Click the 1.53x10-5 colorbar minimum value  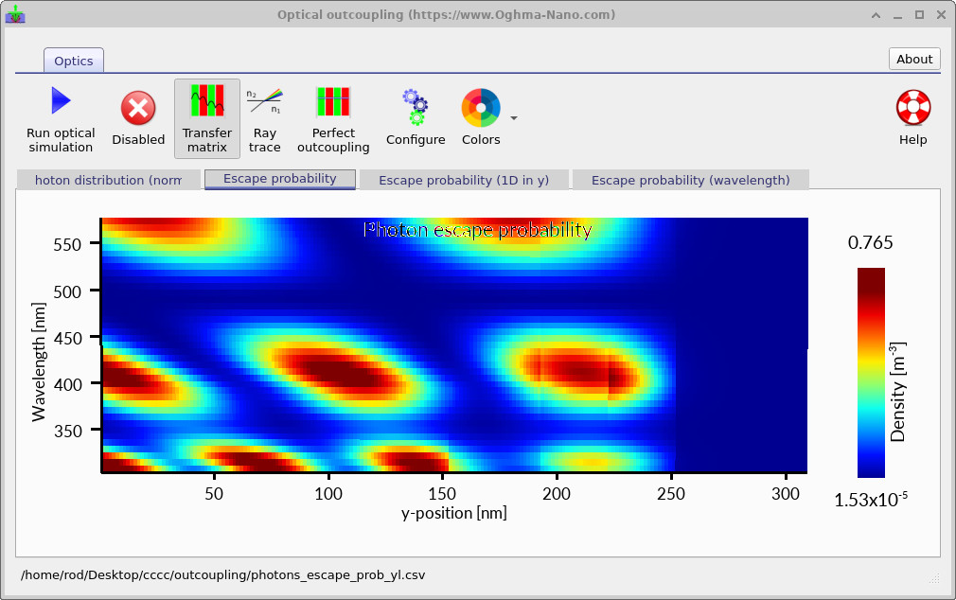tap(871, 500)
